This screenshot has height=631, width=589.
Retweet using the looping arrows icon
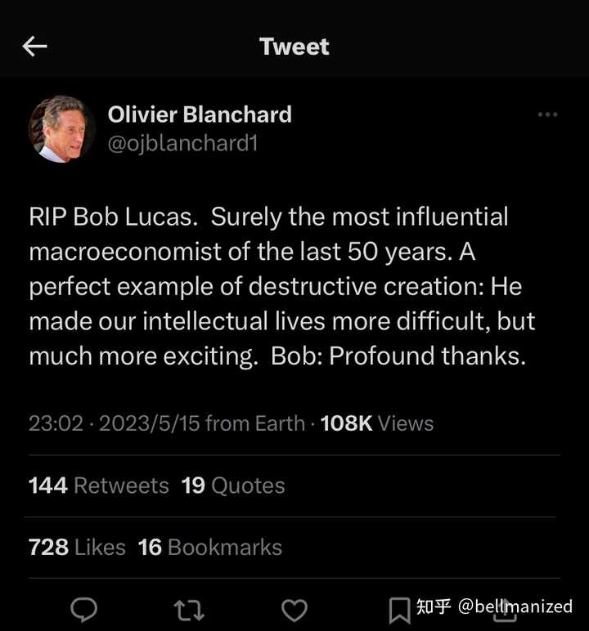(x=189, y=609)
